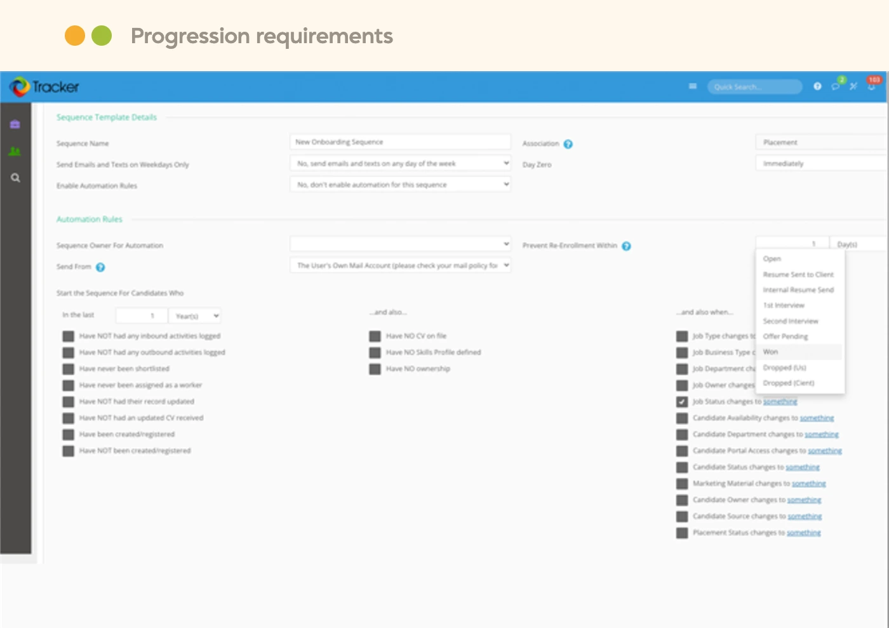Check Have NO ownership
The width and height of the screenshot is (889, 628).
click(375, 369)
